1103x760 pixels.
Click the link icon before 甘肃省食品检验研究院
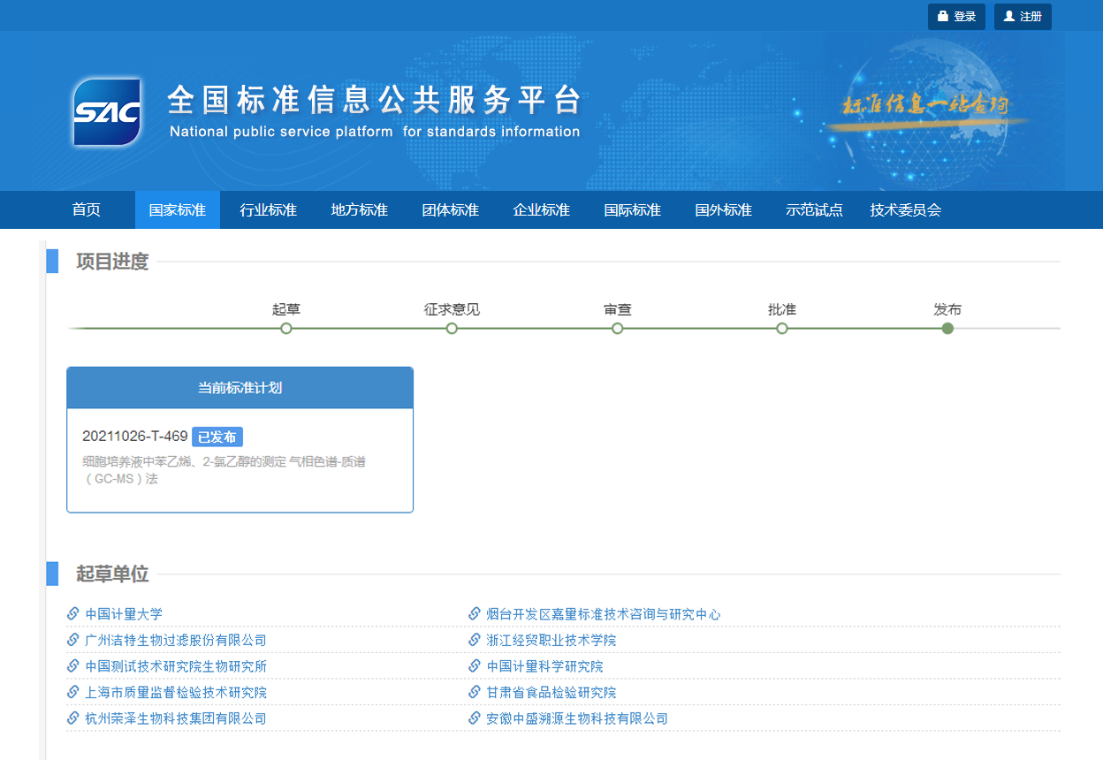(475, 692)
